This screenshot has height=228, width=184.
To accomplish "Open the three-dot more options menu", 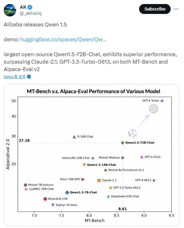I will [176, 9].
